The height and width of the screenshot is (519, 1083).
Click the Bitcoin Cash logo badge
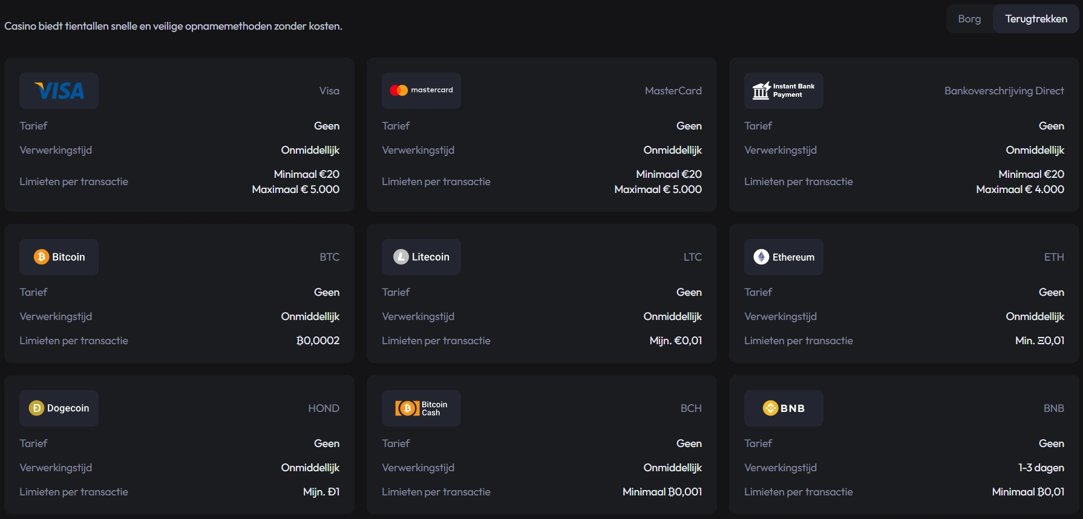point(421,408)
